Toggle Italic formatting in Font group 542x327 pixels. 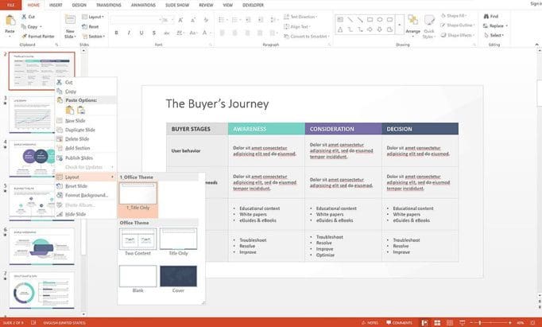click(x=129, y=33)
